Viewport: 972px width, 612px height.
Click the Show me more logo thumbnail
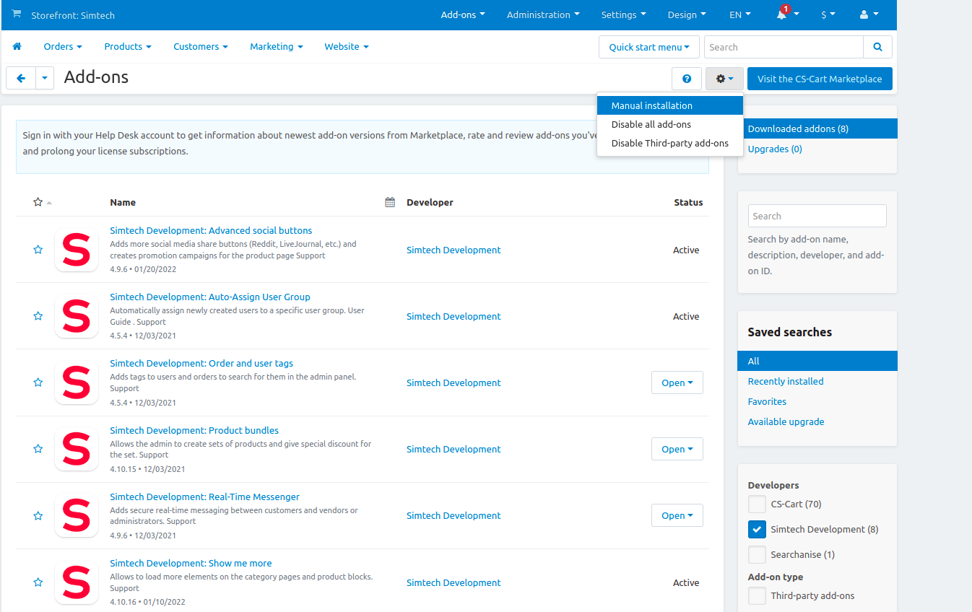point(77,582)
